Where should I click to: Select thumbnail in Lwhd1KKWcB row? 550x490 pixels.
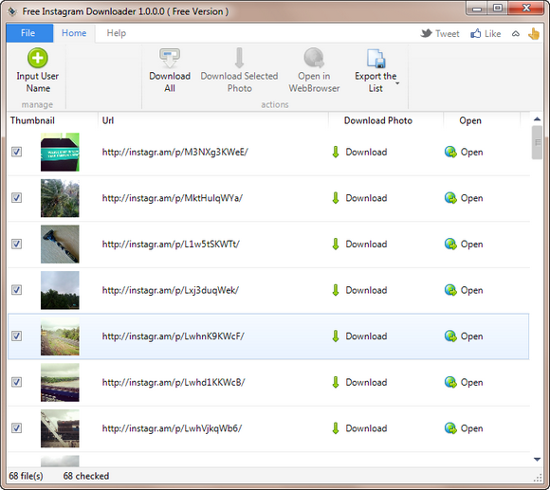coord(60,382)
